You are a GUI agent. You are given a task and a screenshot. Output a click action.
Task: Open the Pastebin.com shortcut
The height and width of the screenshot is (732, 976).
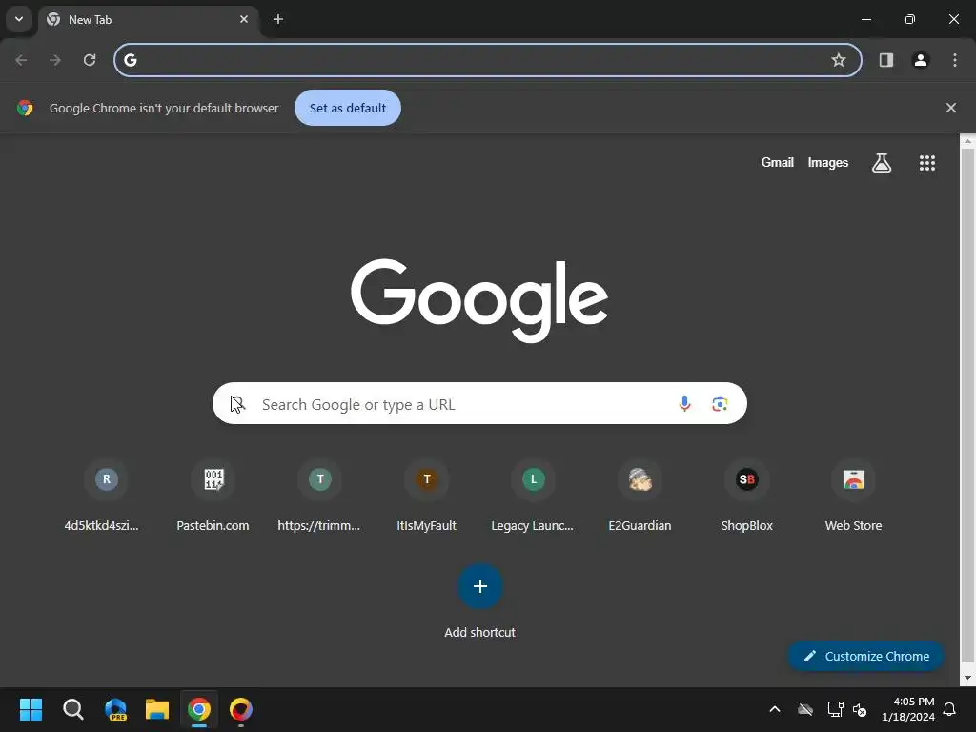tap(213, 496)
